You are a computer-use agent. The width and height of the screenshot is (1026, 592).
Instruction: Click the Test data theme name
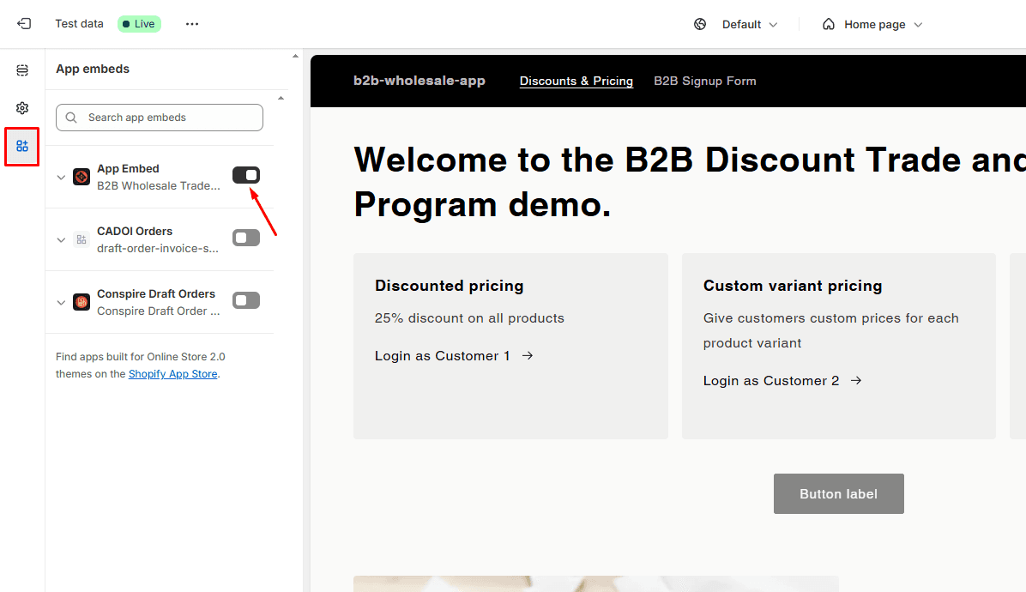tap(79, 23)
